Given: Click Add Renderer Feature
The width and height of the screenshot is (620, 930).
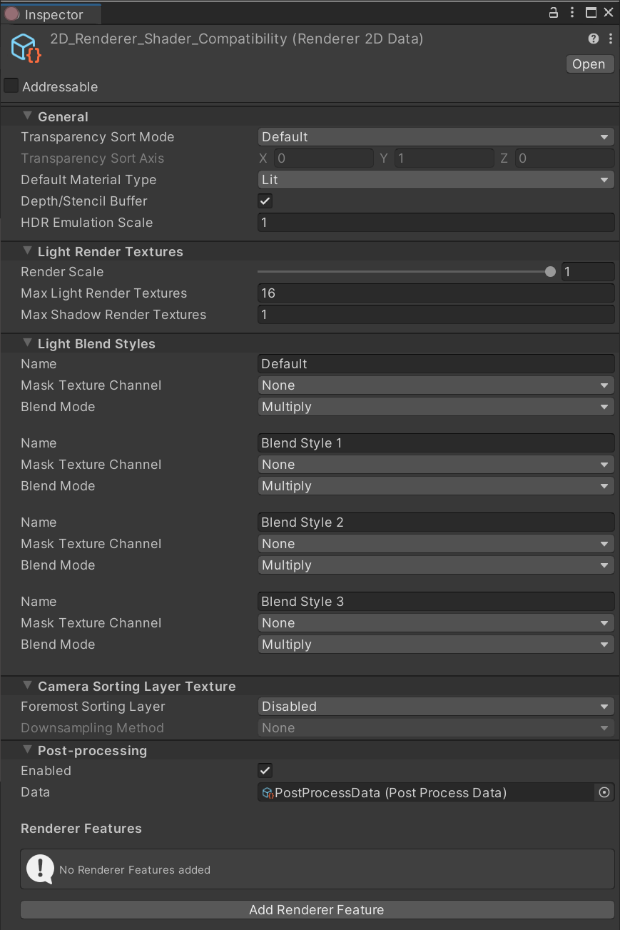Looking at the screenshot, I should click(x=317, y=909).
